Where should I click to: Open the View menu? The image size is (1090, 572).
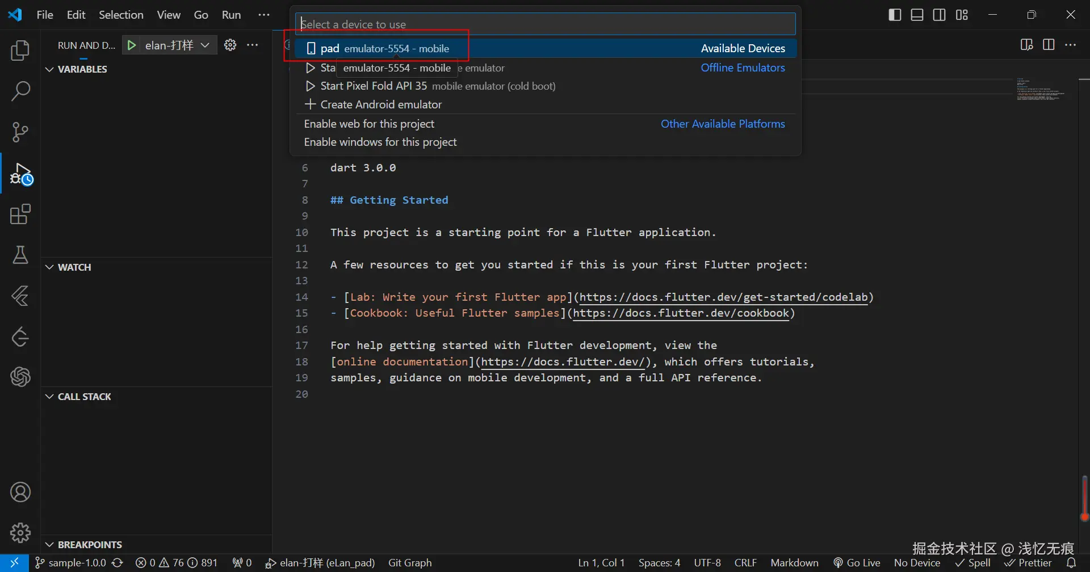click(169, 15)
